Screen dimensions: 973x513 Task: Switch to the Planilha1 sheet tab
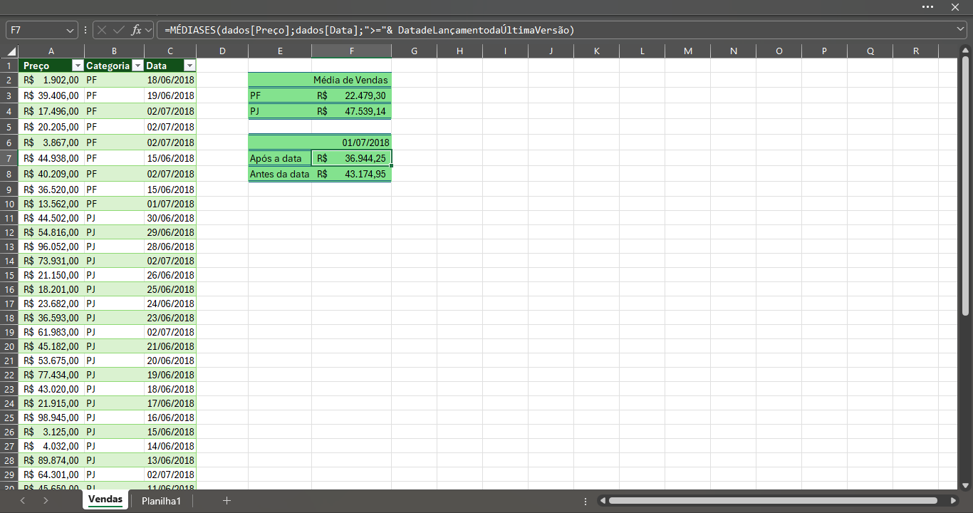[161, 501]
